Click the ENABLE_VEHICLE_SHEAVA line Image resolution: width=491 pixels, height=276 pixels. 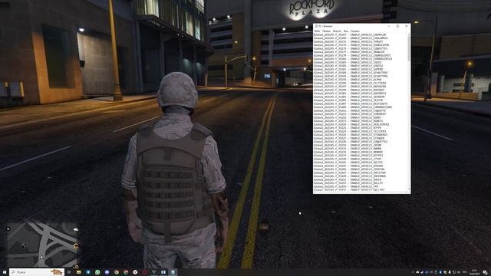(x=348, y=166)
